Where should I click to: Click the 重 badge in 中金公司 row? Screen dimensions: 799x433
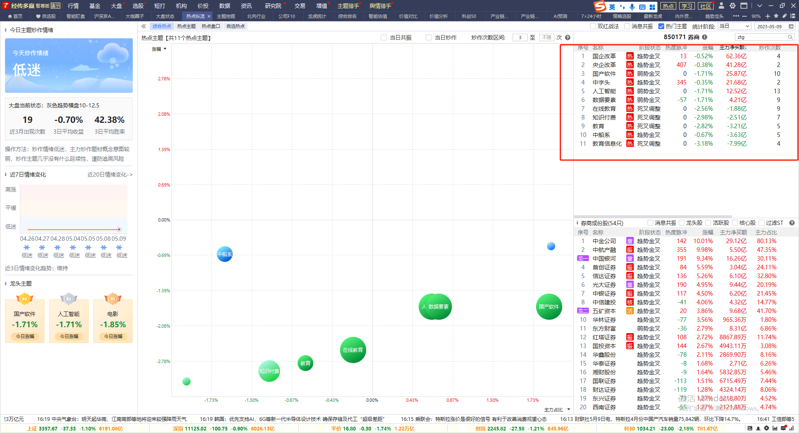click(630, 241)
